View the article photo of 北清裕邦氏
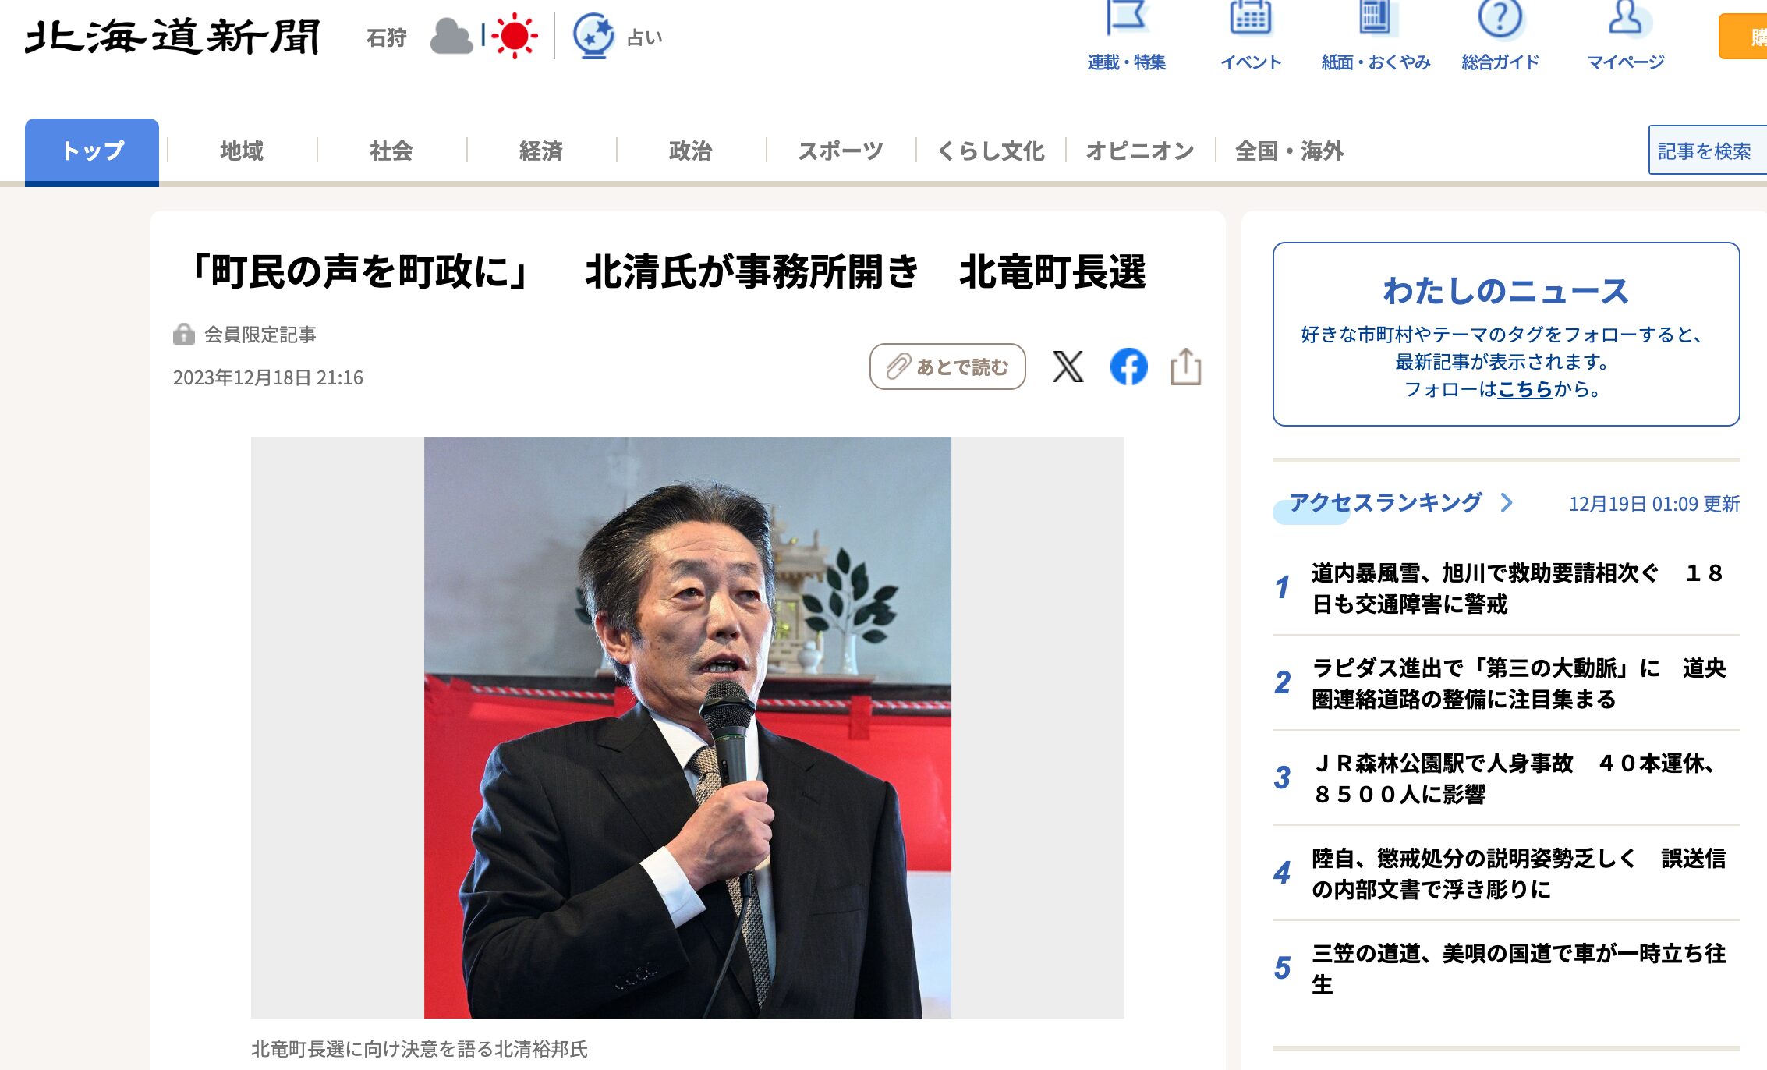 tap(686, 725)
